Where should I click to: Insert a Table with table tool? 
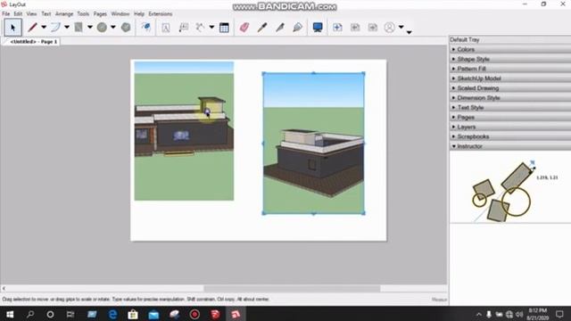click(x=224, y=28)
